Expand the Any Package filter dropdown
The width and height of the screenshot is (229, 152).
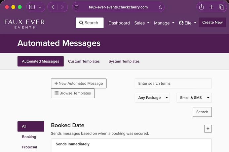pyautogui.click(x=152, y=98)
